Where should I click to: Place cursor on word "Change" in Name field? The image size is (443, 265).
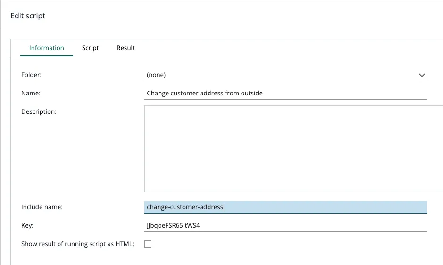click(x=158, y=93)
